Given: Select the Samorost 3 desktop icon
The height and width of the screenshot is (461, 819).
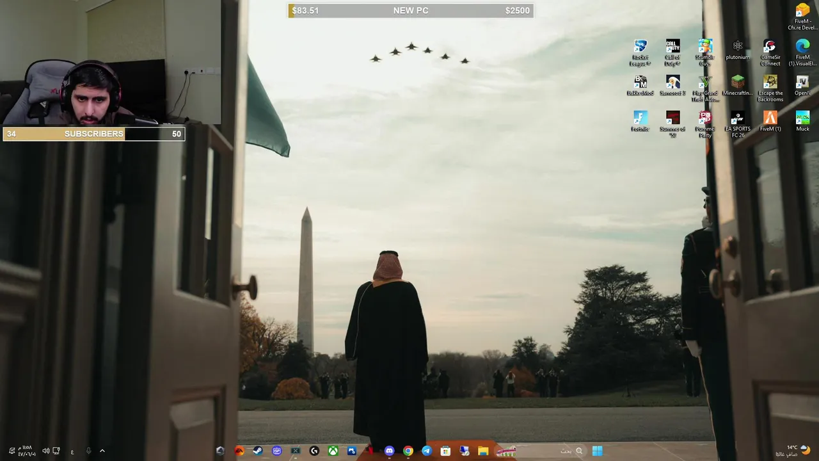Looking at the screenshot, I should (x=672, y=85).
